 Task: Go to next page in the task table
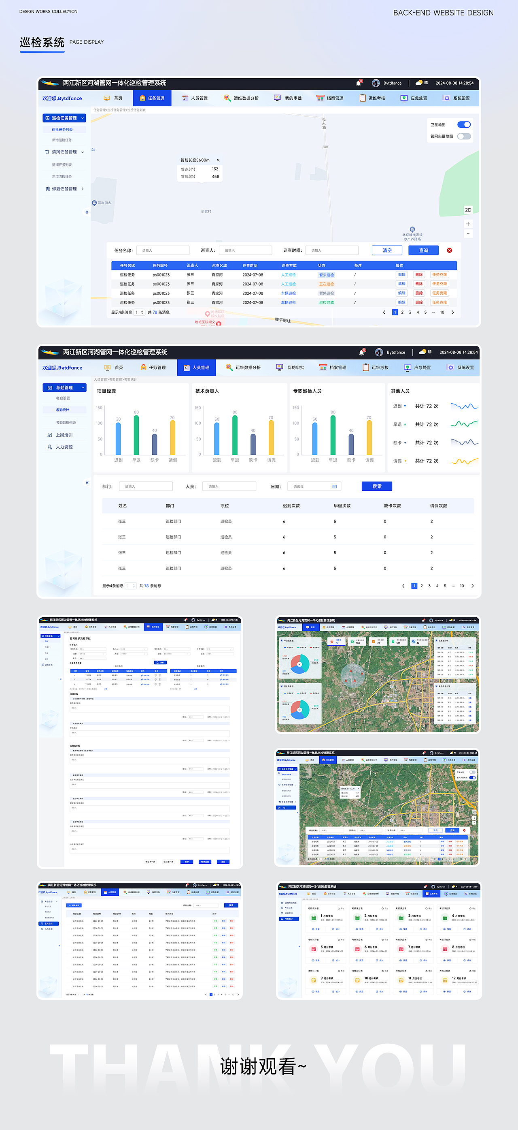tap(453, 312)
